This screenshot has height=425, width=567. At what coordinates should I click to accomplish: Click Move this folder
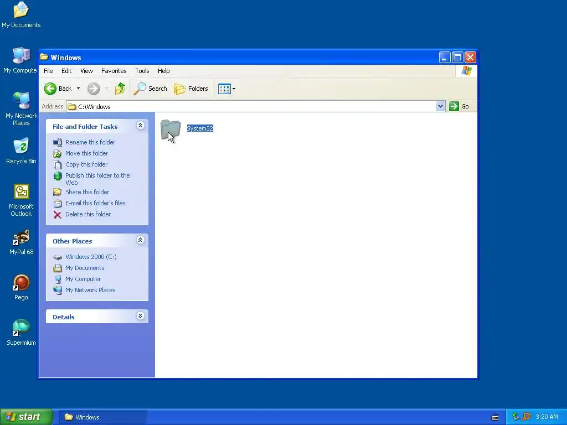click(x=86, y=154)
